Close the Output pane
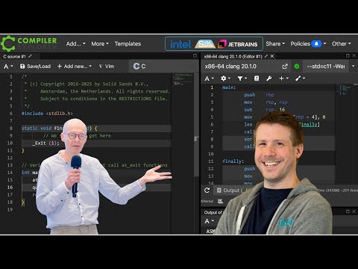 point(354,211)
